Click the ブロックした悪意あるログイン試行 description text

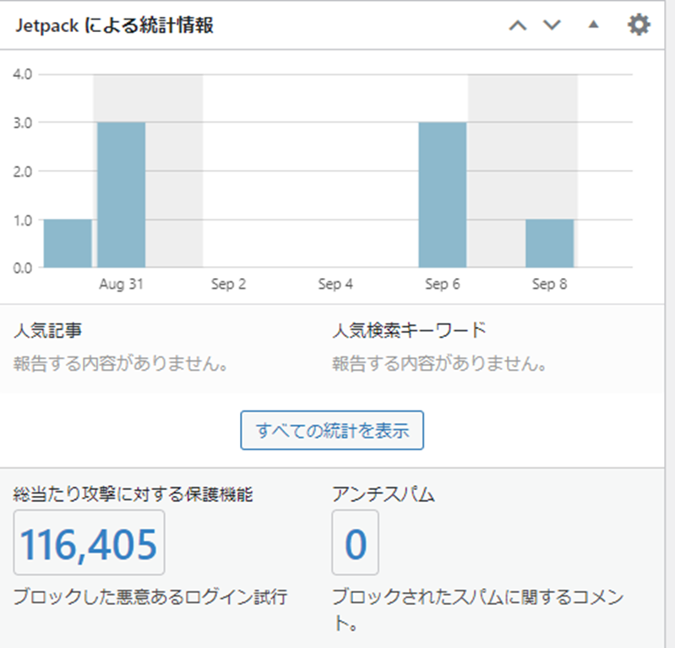coord(150,597)
